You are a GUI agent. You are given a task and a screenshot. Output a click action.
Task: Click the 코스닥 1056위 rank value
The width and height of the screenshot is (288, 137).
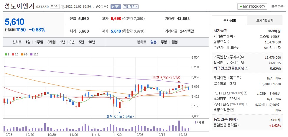click(x=270, y=36)
